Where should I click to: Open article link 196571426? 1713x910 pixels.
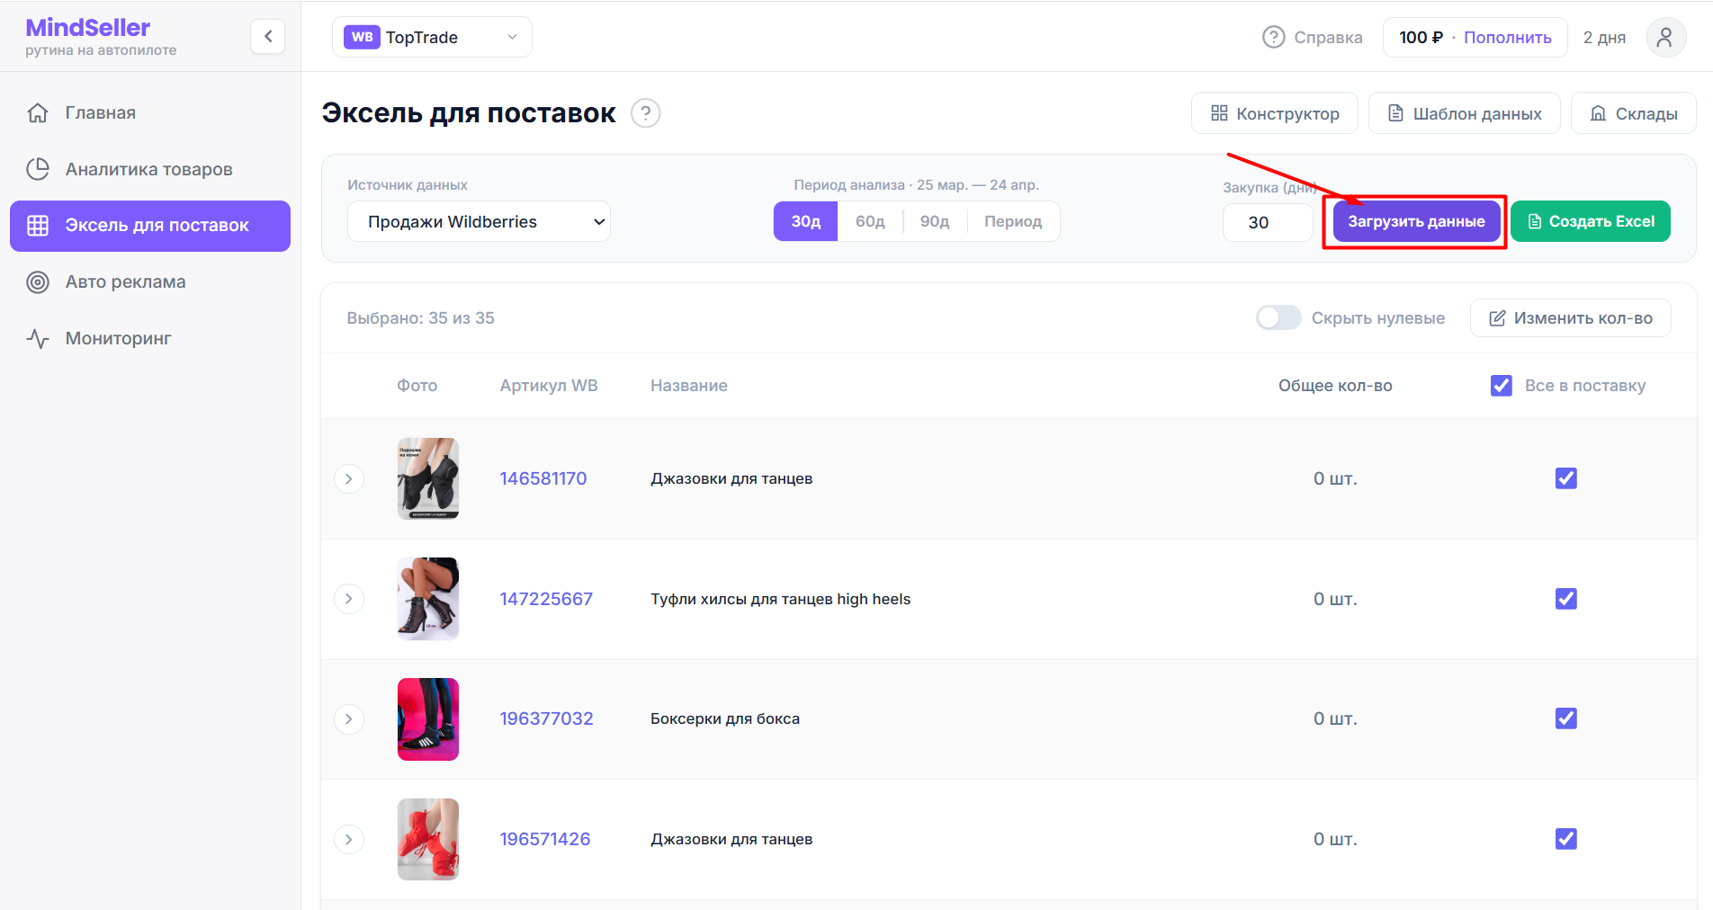click(545, 839)
